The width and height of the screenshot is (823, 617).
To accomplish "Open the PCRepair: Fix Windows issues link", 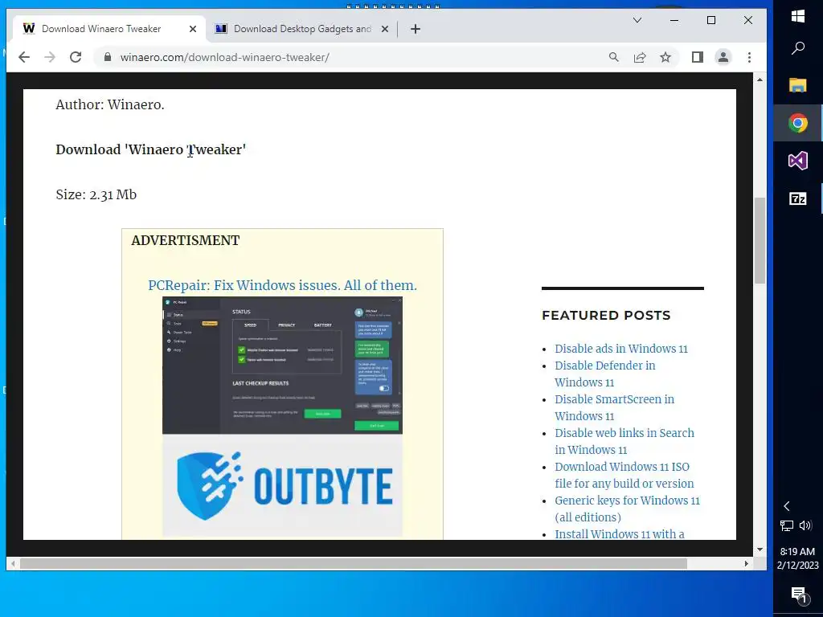I will click(282, 285).
